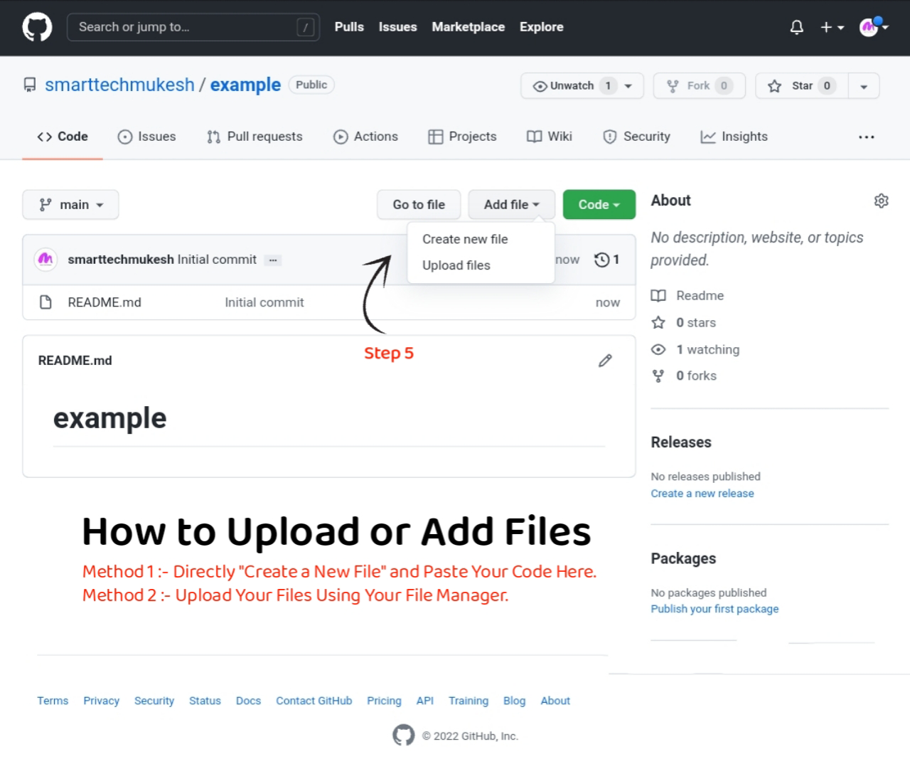Open the example repository name link
The image size is (910, 771).
click(x=245, y=85)
